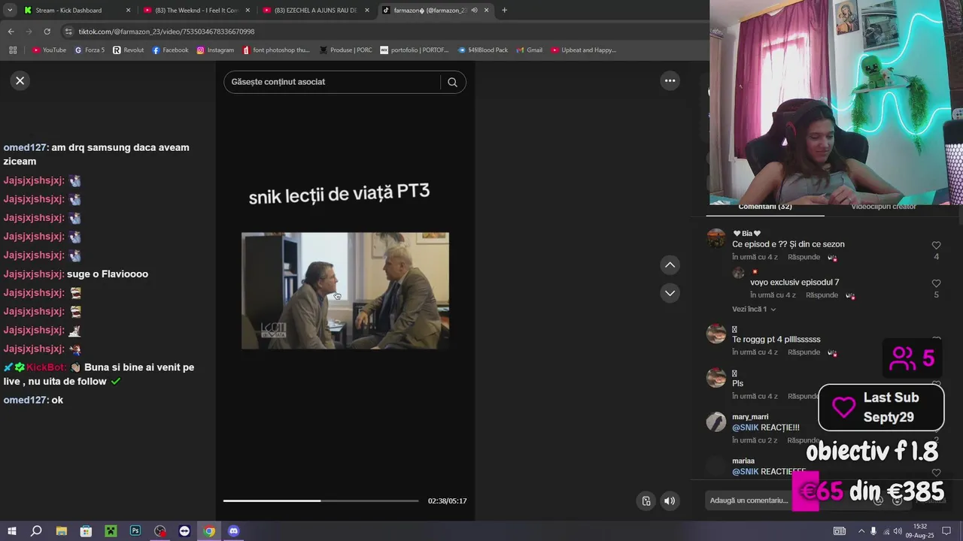
Task: Go to the previous video with the up arrow
Action: coord(670,264)
